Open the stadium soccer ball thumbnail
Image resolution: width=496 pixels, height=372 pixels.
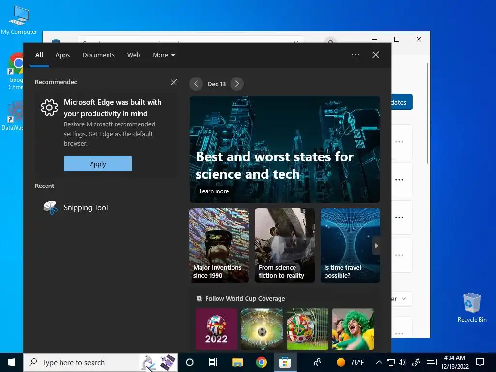(262, 329)
